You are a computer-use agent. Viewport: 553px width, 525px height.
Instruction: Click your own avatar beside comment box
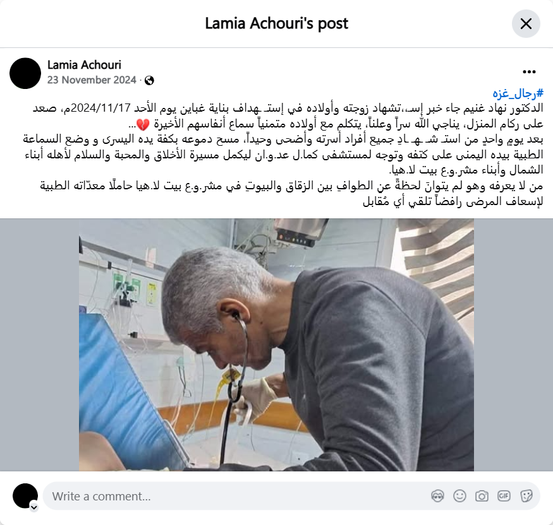[x=25, y=496]
